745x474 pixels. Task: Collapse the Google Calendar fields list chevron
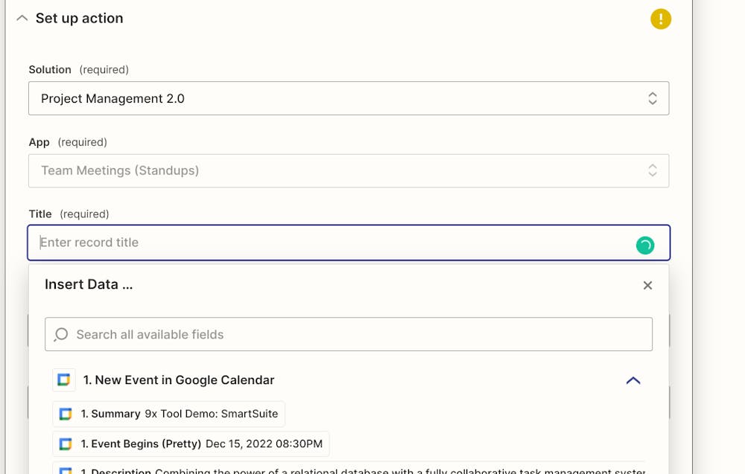tap(633, 380)
